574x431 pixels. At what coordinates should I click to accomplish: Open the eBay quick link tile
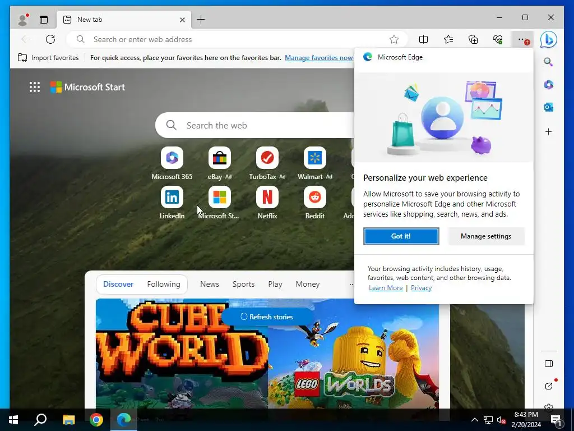tap(220, 163)
